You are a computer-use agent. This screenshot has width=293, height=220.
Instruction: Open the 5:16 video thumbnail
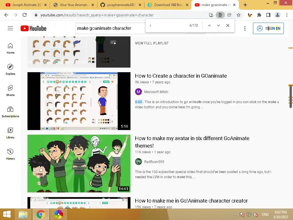[x=79, y=101]
